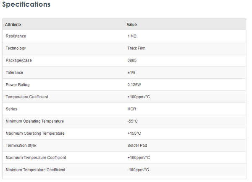This screenshot has width=252, height=182.
Task: Click the Specifications heading
Action: tap(26, 5)
